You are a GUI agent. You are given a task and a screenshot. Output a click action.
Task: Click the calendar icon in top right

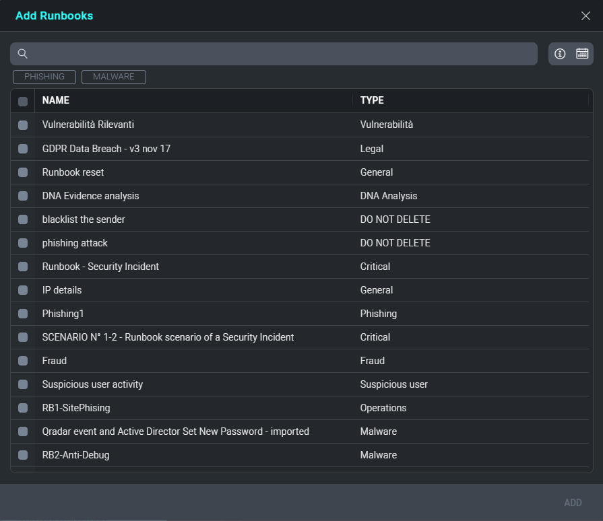click(582, 54)
